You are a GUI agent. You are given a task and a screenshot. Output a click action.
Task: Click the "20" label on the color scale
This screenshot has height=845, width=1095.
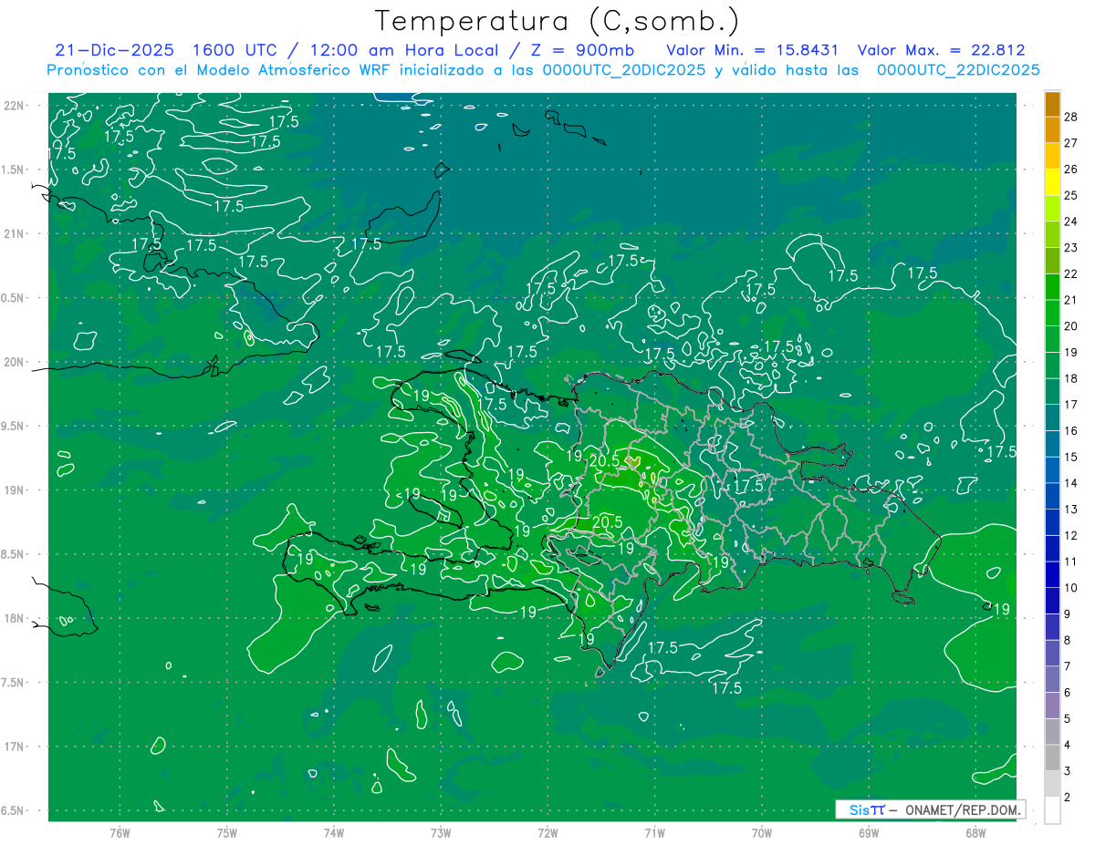[x=1071, y=325]
